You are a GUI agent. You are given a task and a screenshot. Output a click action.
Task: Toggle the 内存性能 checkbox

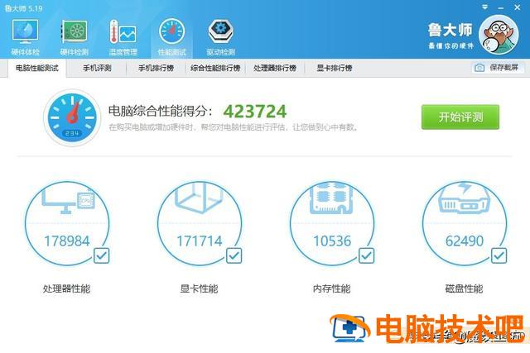tap(366, 255)
